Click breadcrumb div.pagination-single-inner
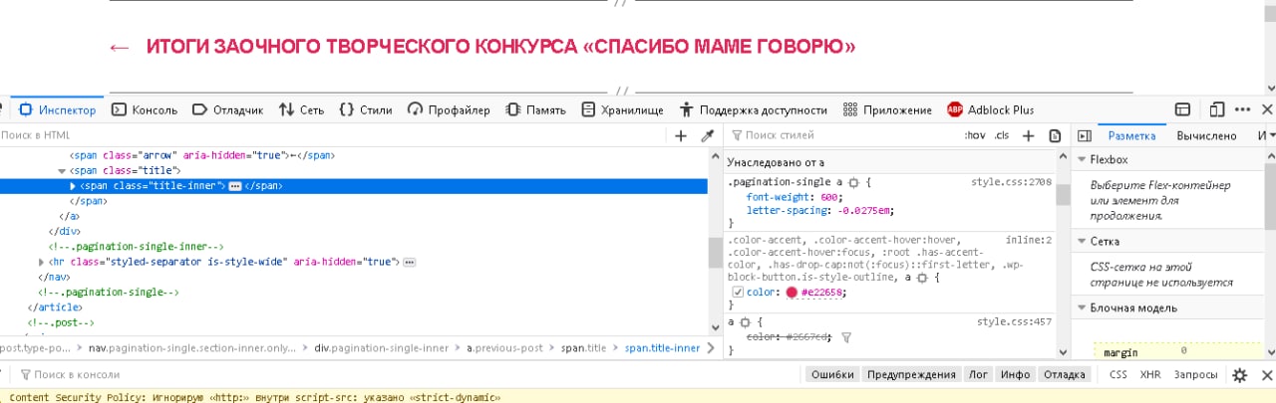Viewport: 1276px width, 403px height. coord(381,348)
